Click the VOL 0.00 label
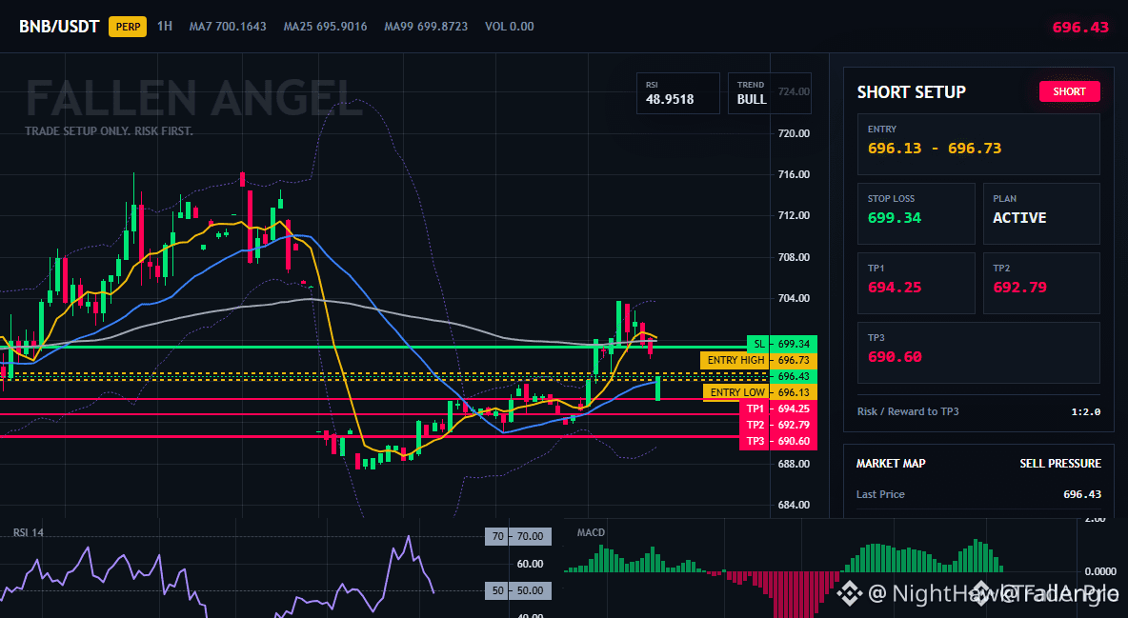The image size is (1128, 618). coord(510,27)
